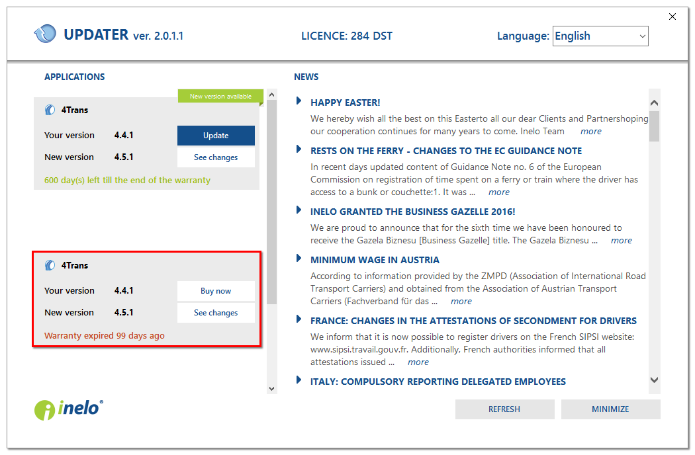
Task: Open the HAPPY EASTER! headline
Action: pos(346,103)
